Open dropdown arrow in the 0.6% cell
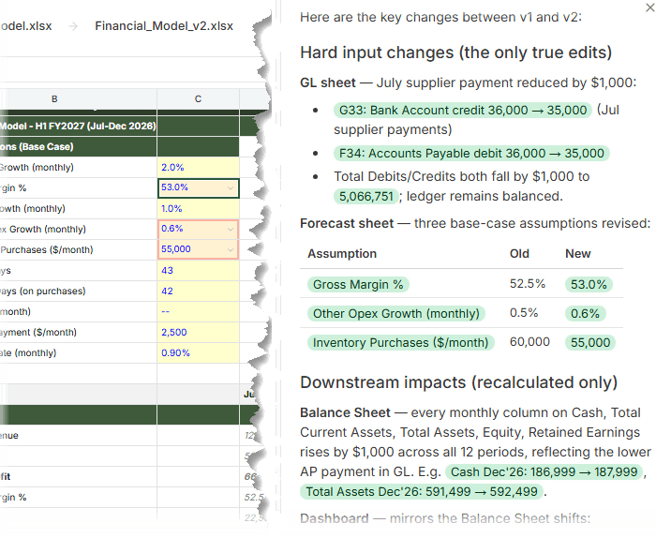 [x=231, y=230]
